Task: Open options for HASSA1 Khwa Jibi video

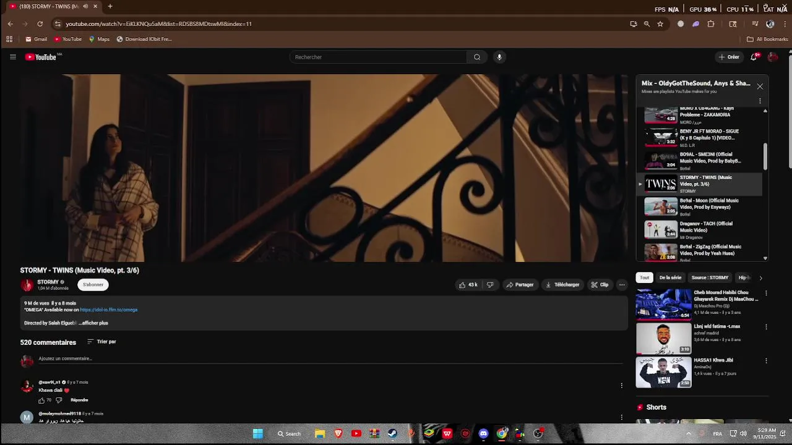Action: click(766, 361)
